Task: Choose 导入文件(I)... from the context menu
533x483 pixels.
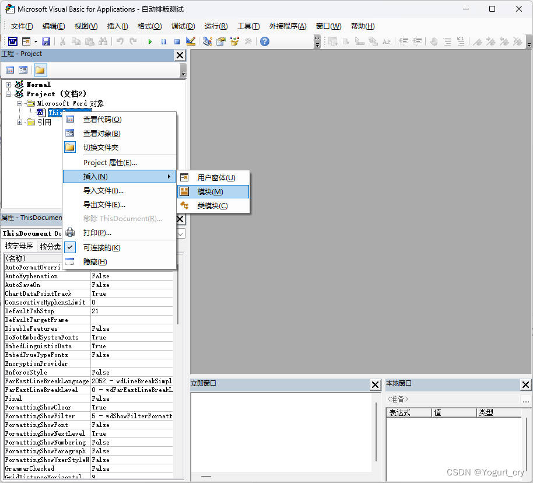Action: pyautogui.click(x=120, y=191)
